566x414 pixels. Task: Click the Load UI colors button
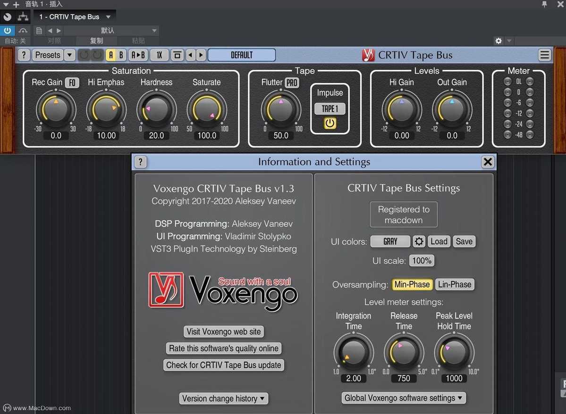click(x=439, y=241)
